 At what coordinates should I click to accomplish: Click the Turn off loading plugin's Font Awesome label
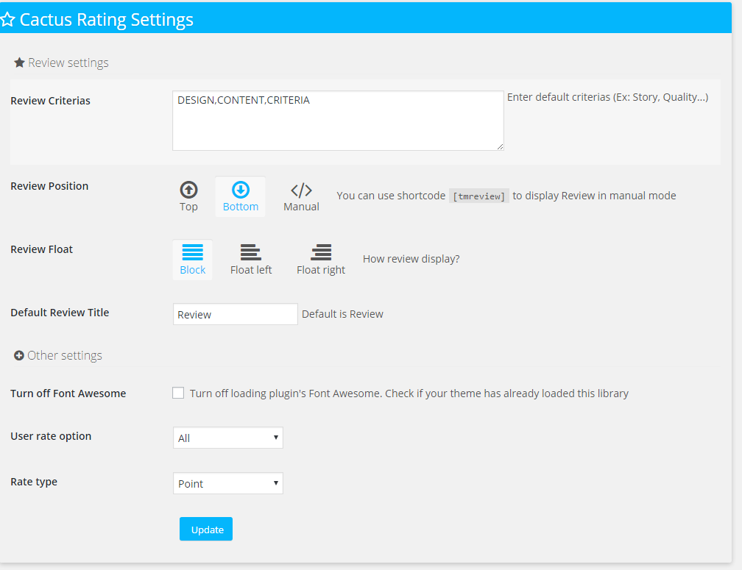(409, 393)
